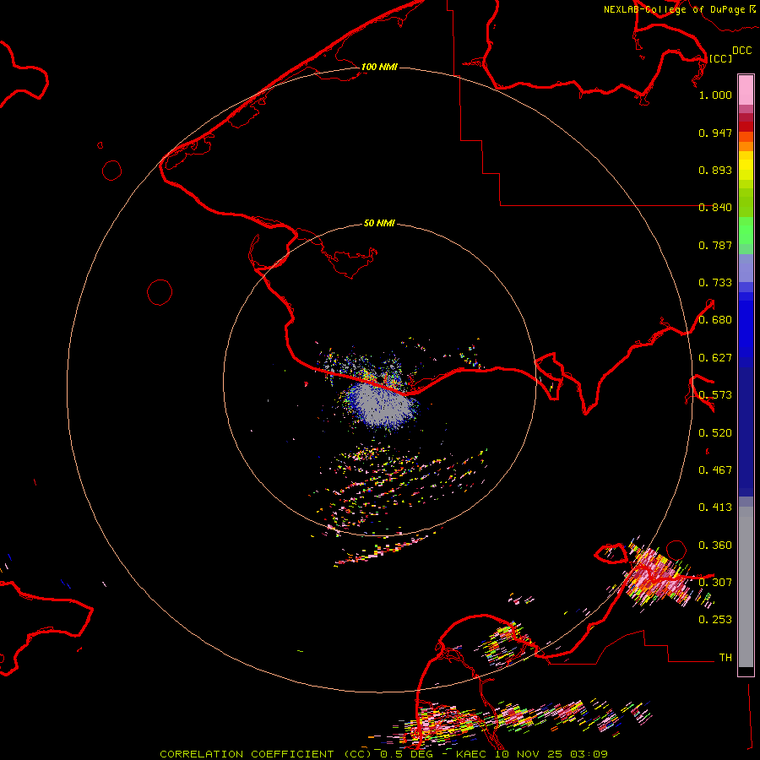Viewport: 760px width, 760px height.
Task: Click the 0.627 scale value
Action: pyautogui.click(x=715, y=358)
